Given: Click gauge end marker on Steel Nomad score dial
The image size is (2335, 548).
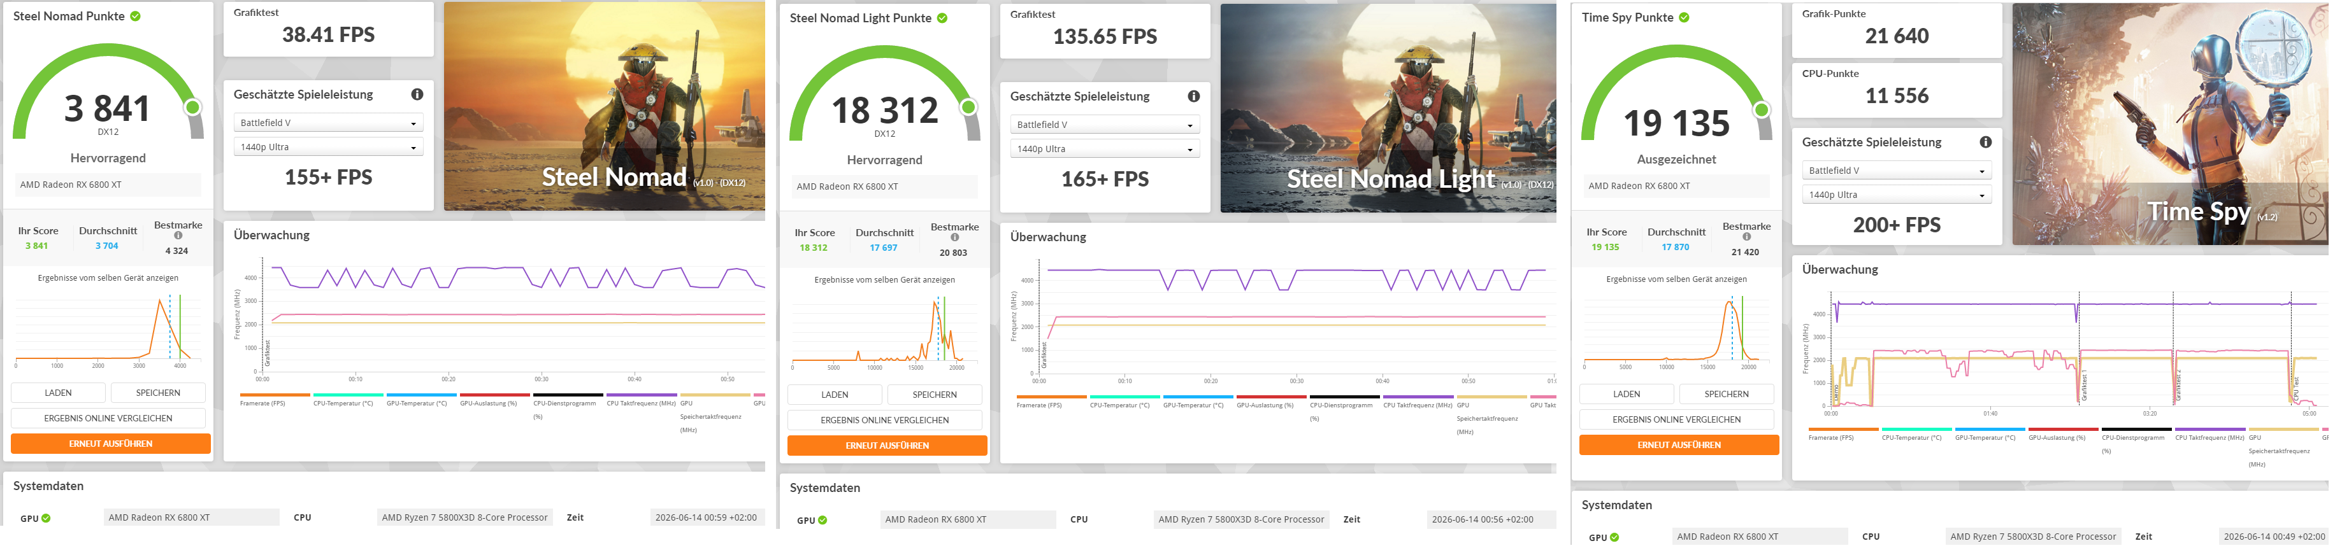Looking at the screenshot, I should (x=192, y=108).
